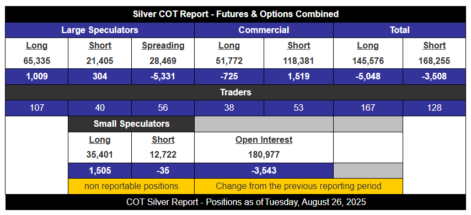Click the Large Speculators header cell
This screenshot has height=215, width=471.
click(100, 30)
